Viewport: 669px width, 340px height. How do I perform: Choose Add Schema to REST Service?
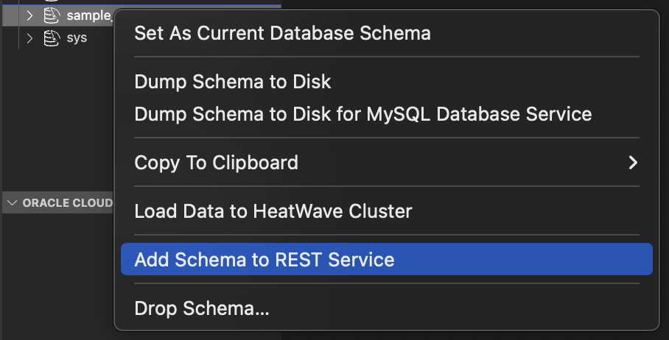click(x=265, y=260)
